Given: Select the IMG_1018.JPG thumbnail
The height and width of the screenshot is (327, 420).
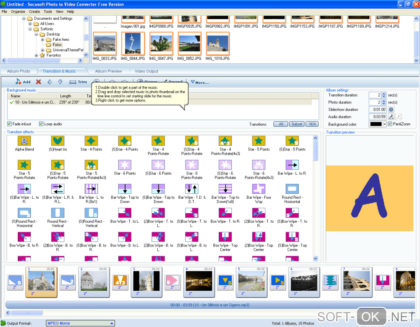Looking at the screenshot, I should (x=218, y=43).
